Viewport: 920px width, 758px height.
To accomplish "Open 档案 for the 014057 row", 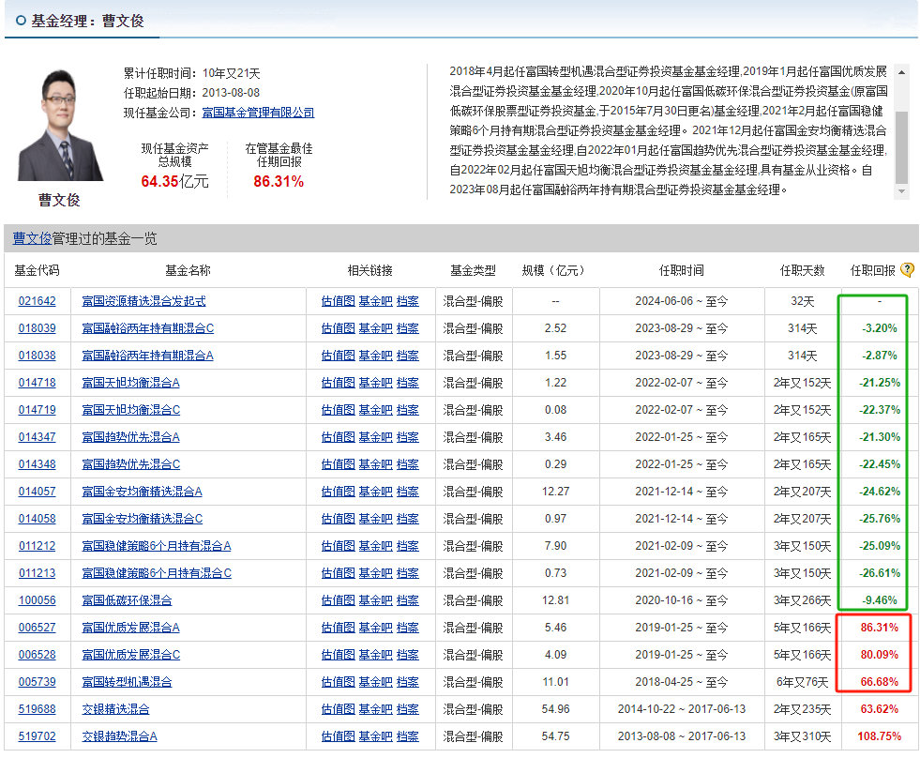I will point(408,492).
